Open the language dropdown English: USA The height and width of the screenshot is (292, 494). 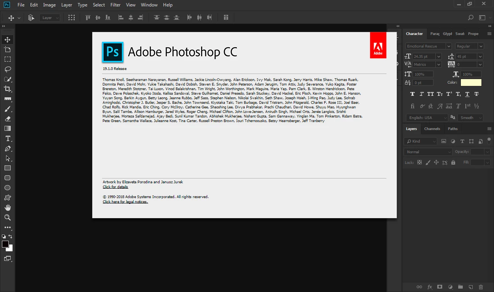coord(427,118)
